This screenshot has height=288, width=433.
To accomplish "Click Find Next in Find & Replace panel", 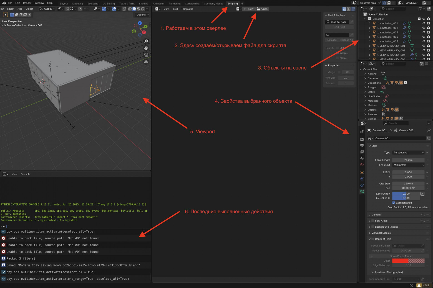I will 339,27.
